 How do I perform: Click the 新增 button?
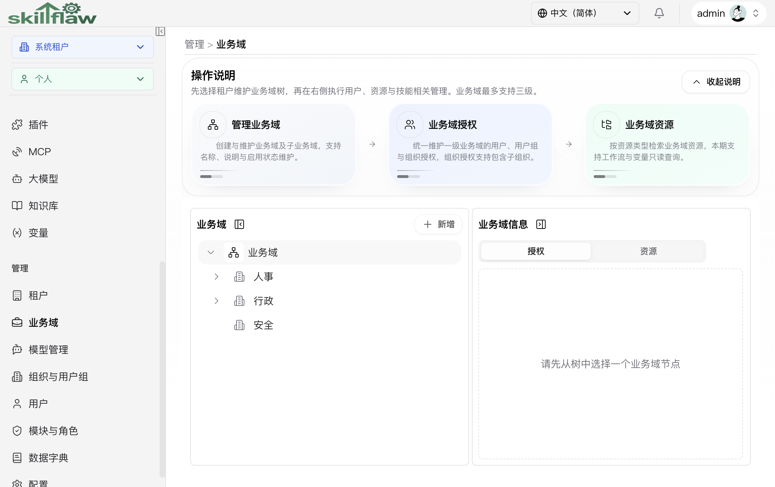(438, 224)
